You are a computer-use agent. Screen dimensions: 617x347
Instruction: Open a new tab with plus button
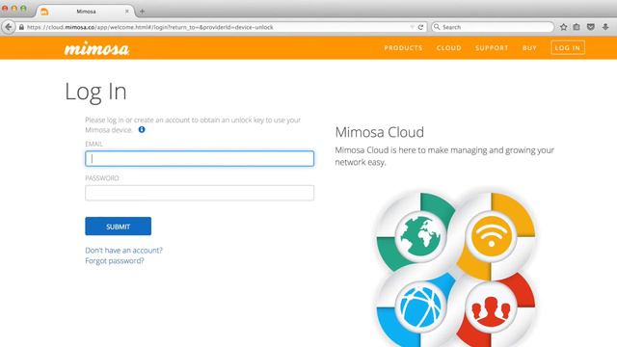[142, 12]
